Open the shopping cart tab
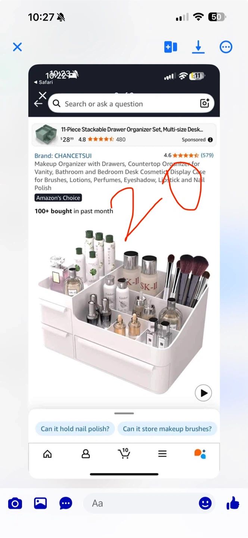The image size is (248, 538). (x=124, y=453)
